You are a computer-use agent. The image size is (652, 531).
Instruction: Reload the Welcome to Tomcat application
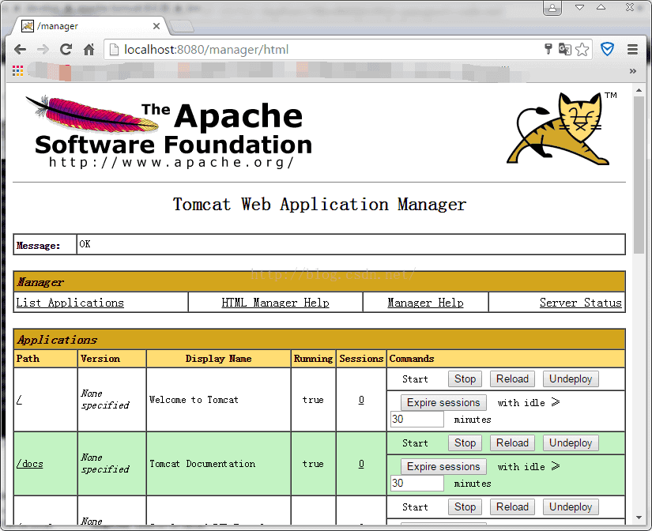[x=512, y=378]
